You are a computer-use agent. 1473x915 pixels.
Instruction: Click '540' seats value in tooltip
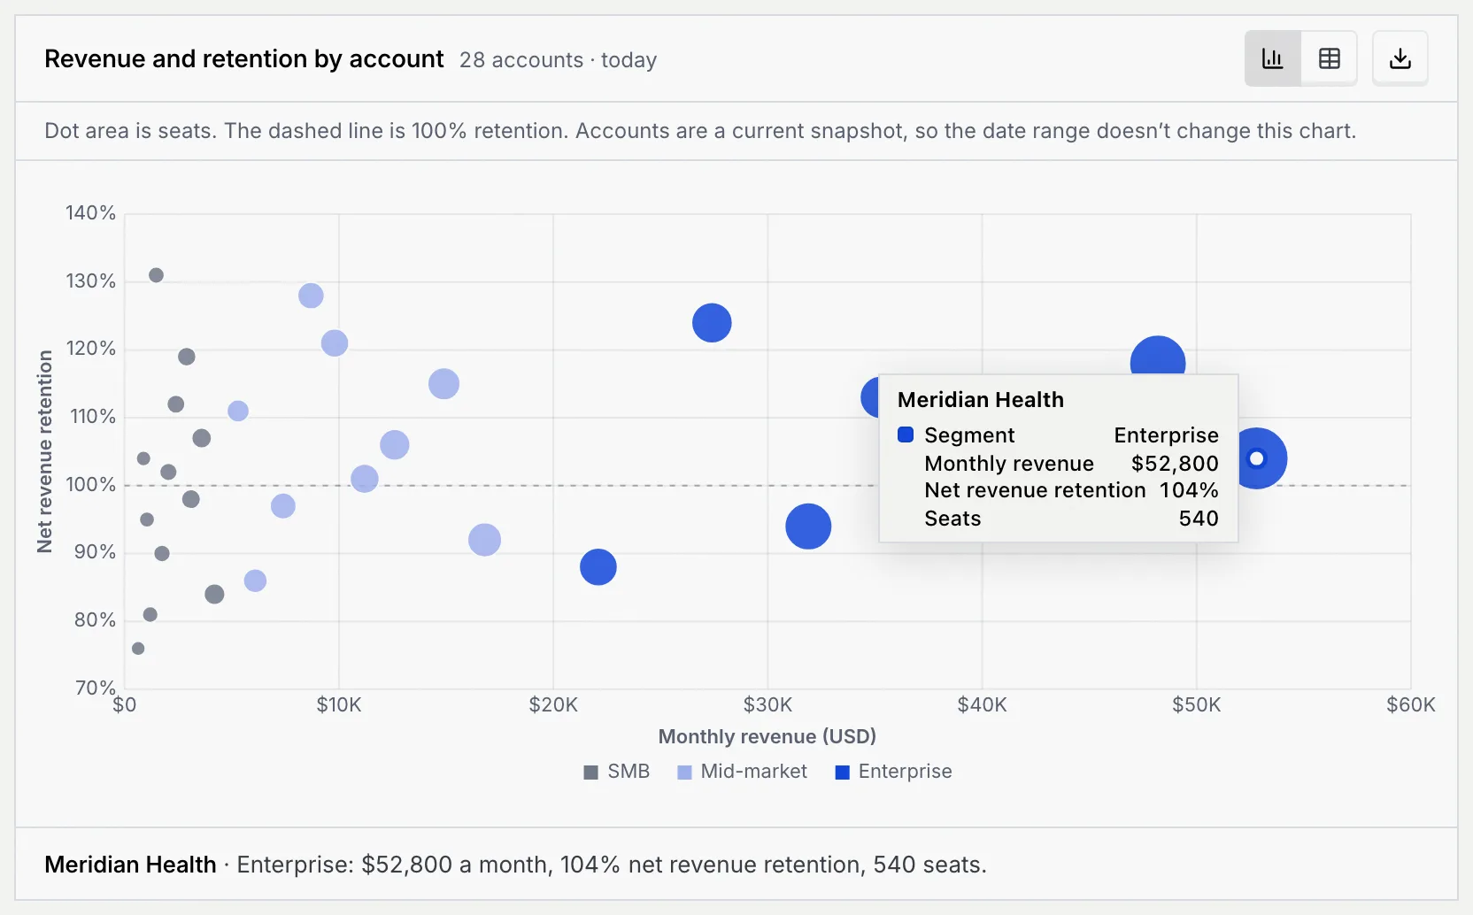1199,519
